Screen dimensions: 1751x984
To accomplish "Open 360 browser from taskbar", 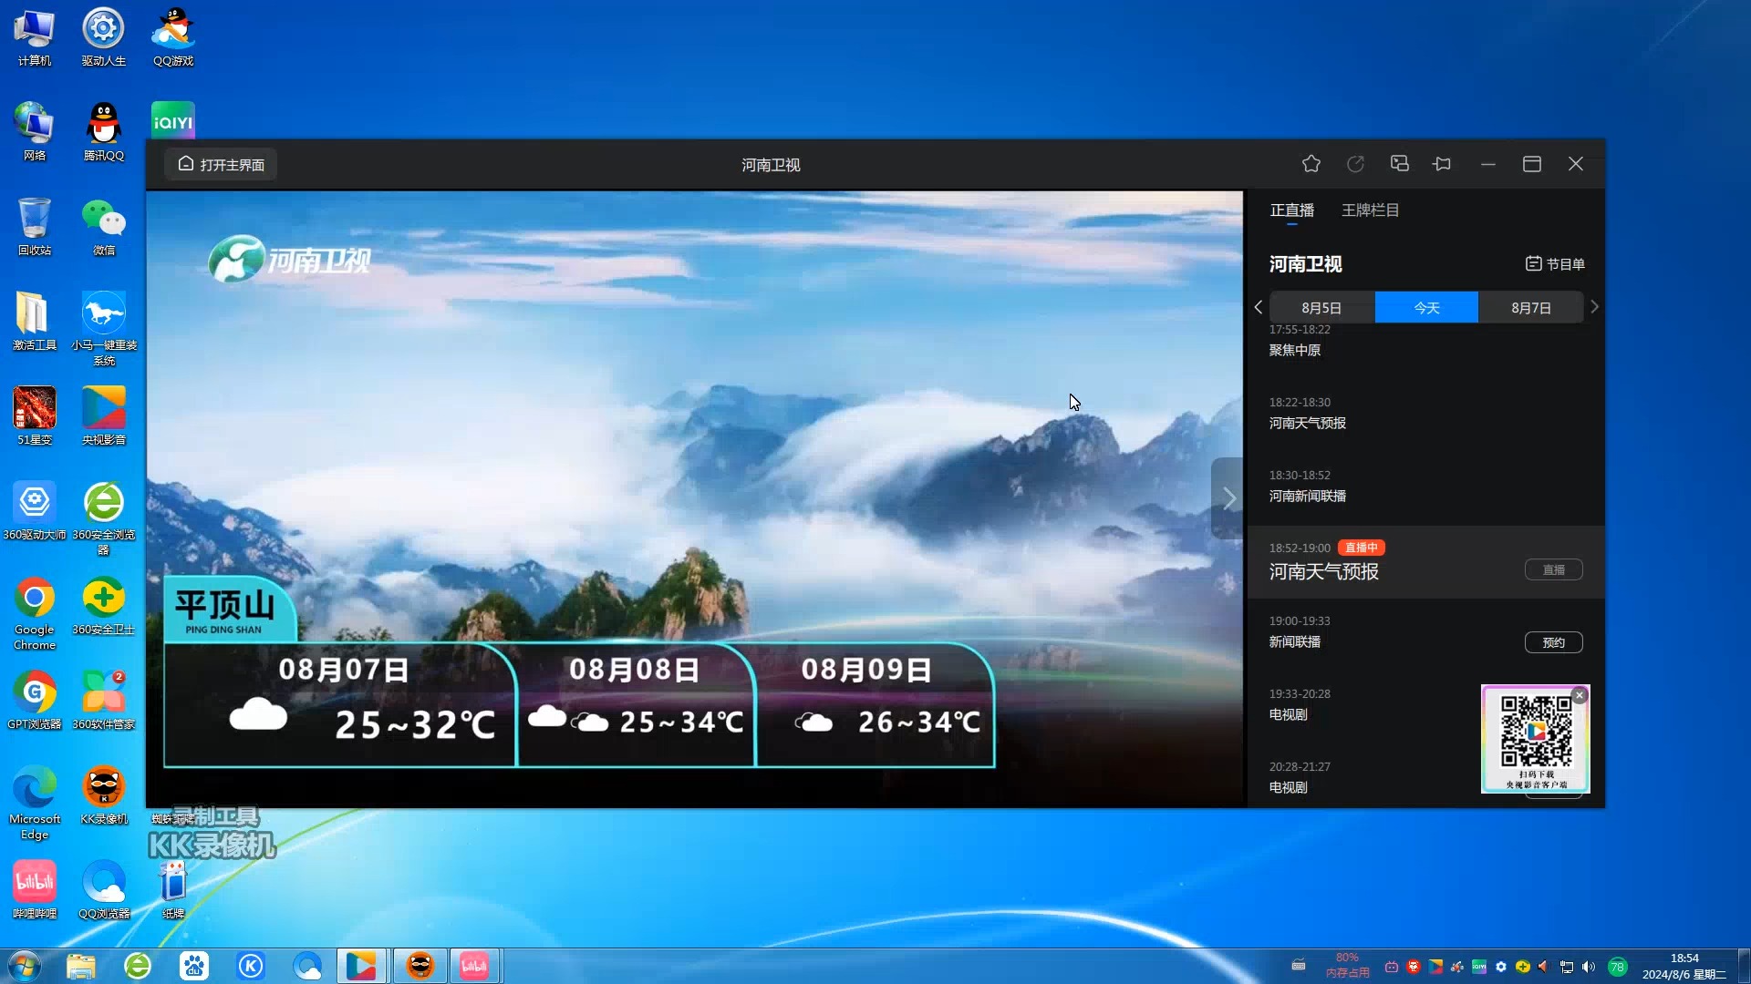I will tap(138, 966).
